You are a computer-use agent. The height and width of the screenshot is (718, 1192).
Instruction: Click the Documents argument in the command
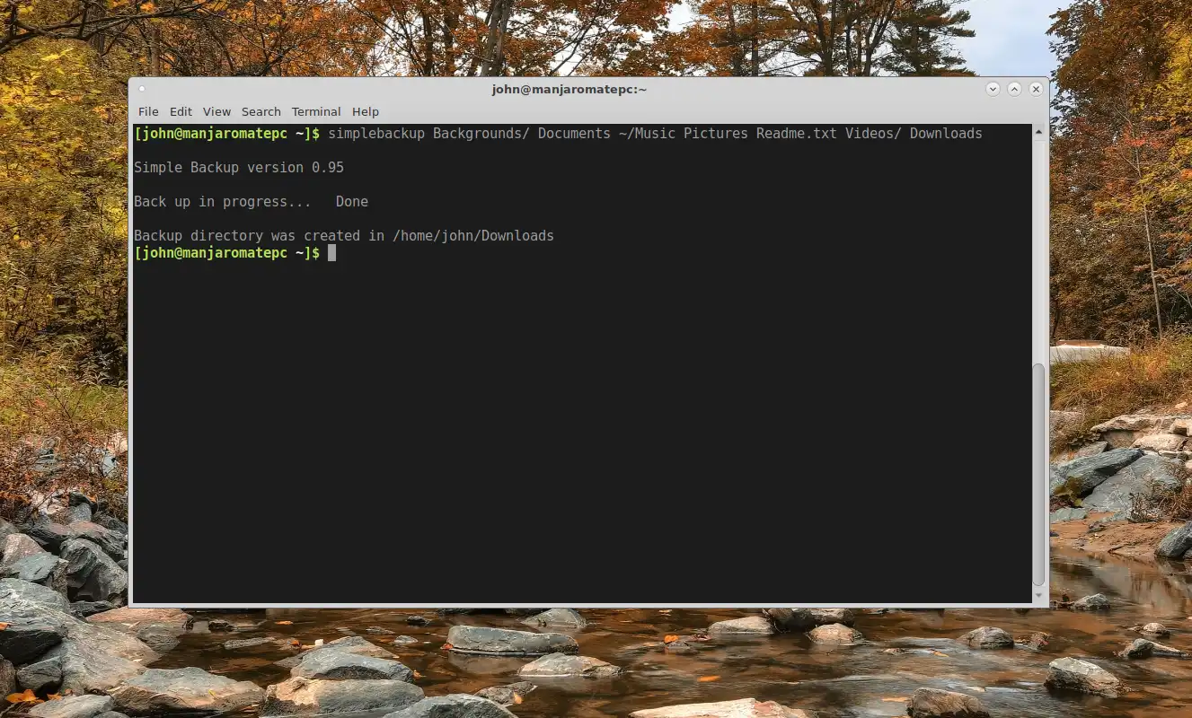(x=574, y=134)
